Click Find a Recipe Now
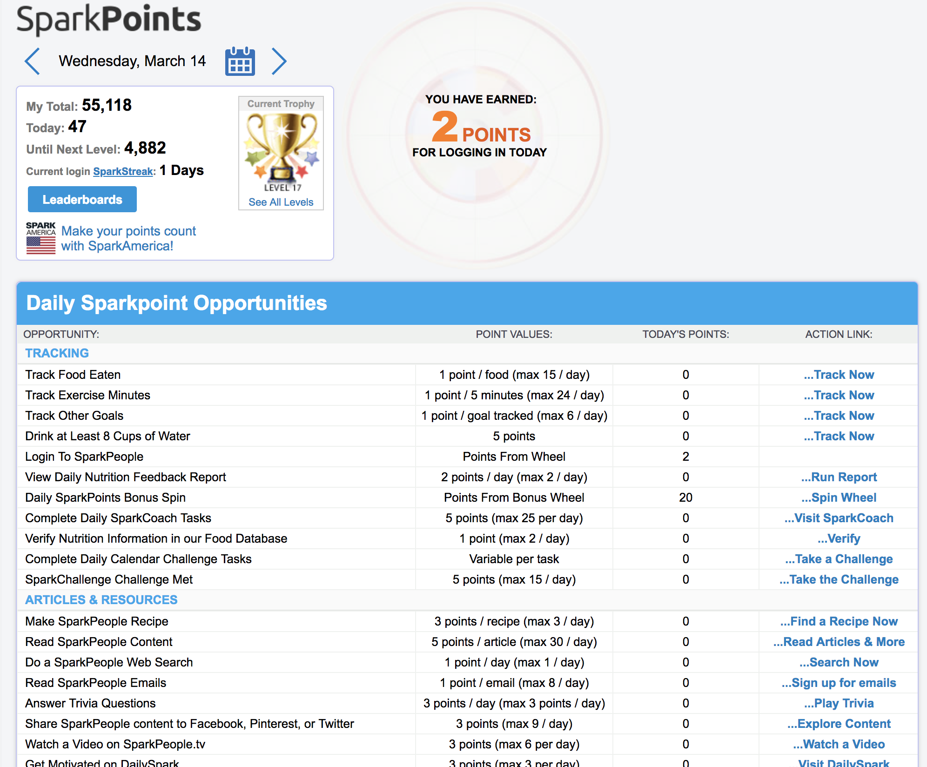 (839, 621)
